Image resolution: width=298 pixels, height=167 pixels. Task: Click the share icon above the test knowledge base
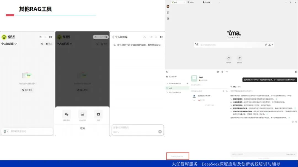[x=222, y=72]
